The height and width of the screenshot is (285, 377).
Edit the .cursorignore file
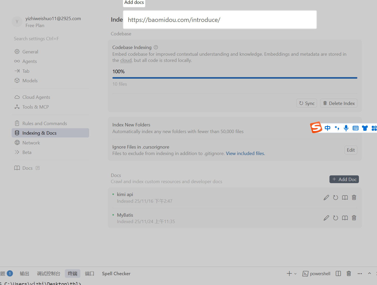351,150
